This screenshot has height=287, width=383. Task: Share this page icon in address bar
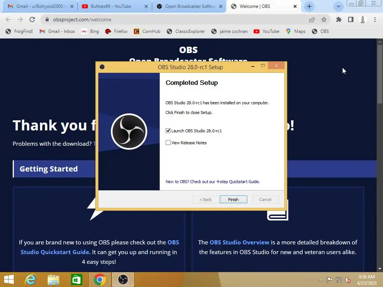(x=312, y=19)
